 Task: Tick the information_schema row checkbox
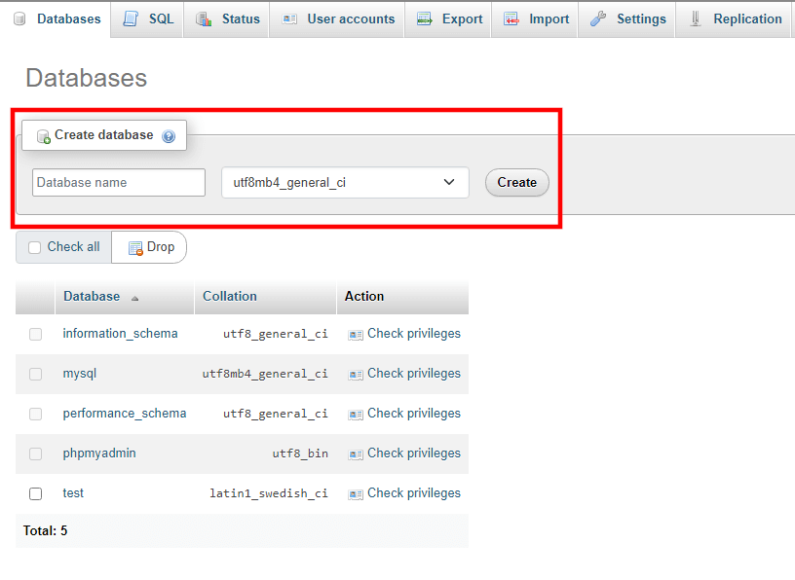(x=35, y=335)
